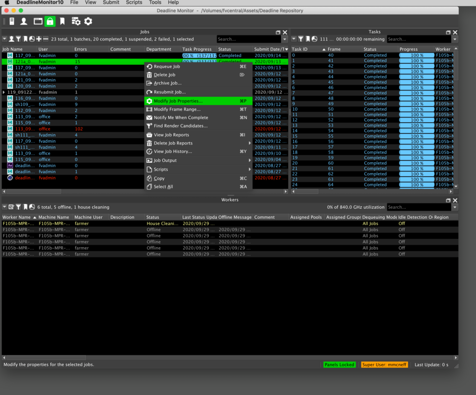The width and height of the screenshot is (476, 395).
Task: Float the Workers panel with its undock icon
Action: 448,200
